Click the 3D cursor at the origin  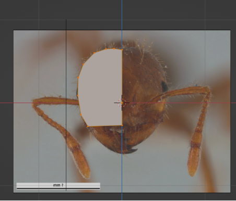(x=122, y=103)
